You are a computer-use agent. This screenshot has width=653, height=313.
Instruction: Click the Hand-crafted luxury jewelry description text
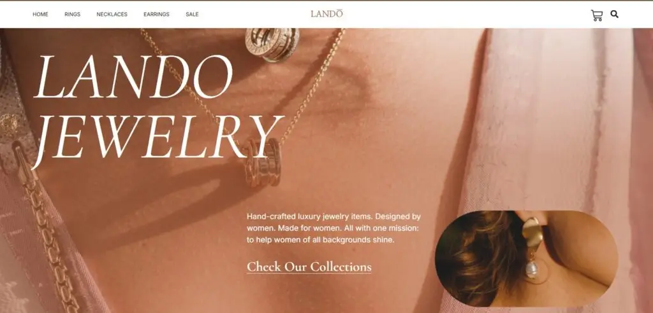(x=334, y=228)
